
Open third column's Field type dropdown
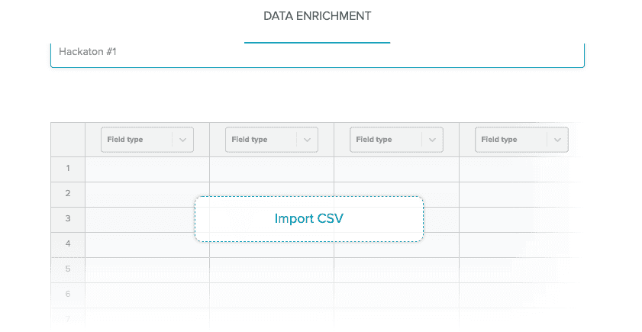395,140
